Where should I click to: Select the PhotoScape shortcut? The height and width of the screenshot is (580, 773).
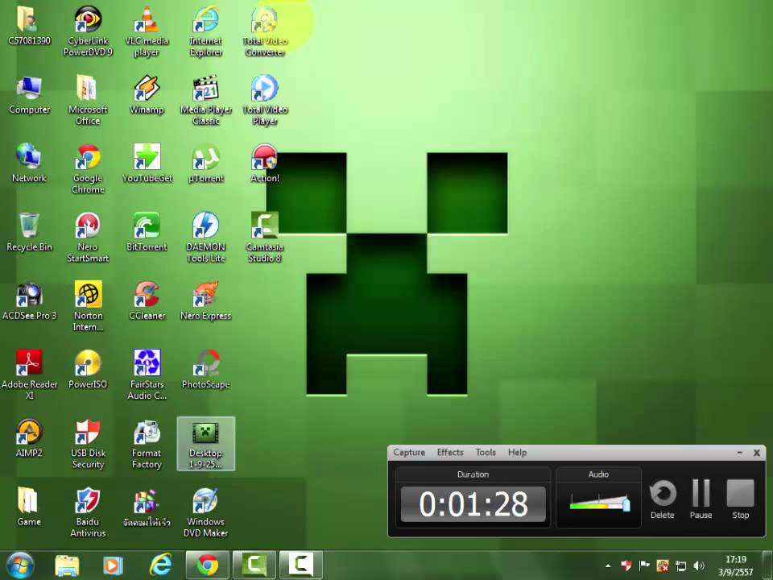pos(205,370)
